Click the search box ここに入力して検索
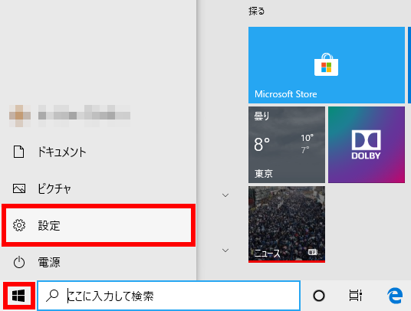411x311 pixels. click(x=169, y=296)
